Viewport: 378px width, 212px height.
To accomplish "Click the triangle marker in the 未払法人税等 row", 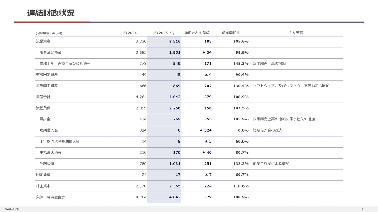I will click(x=204, y=153).
